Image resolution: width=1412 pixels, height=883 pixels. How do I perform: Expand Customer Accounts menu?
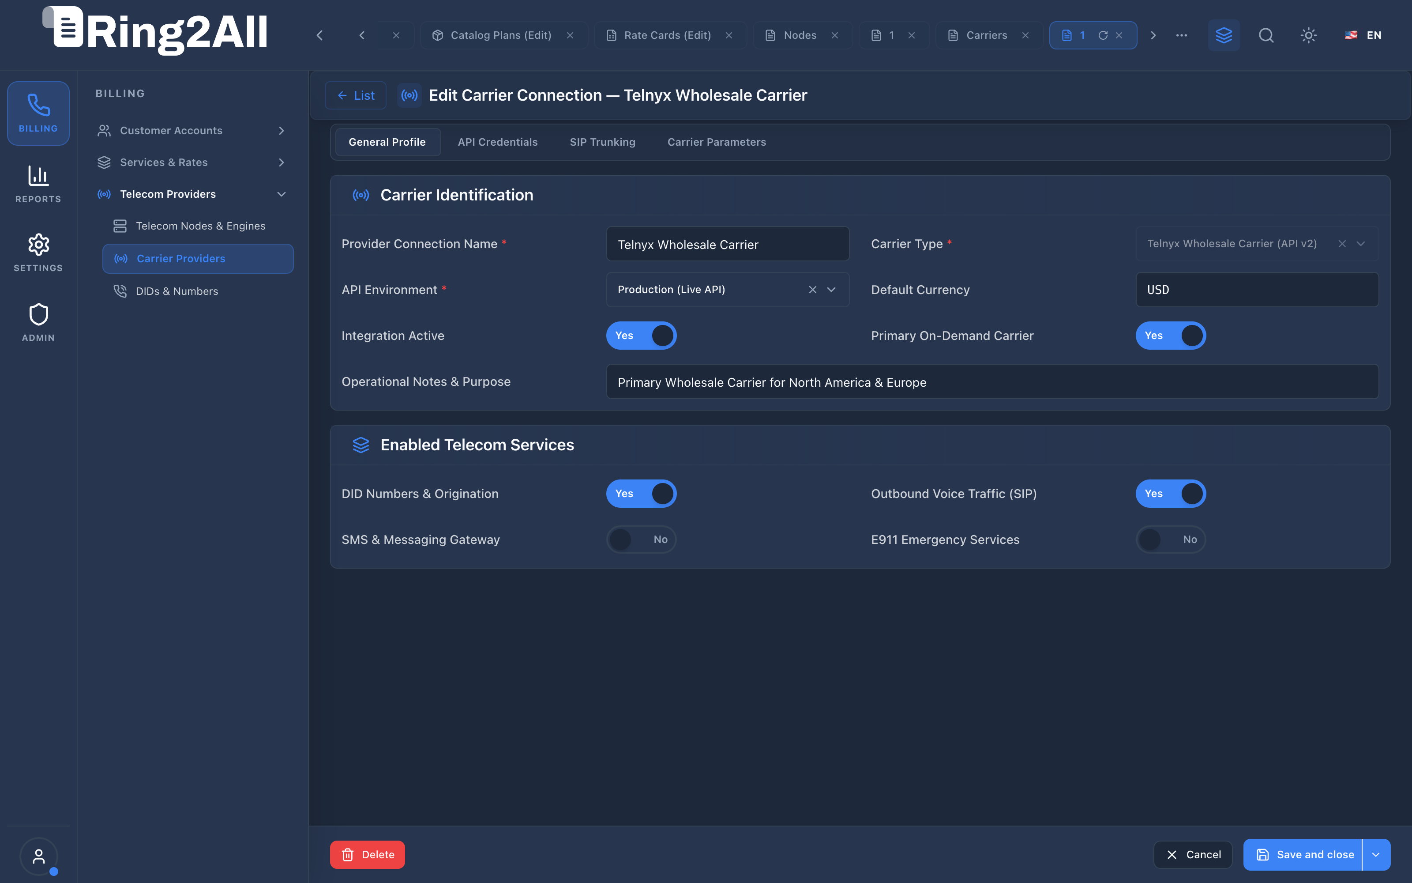[x=192, y=130]
